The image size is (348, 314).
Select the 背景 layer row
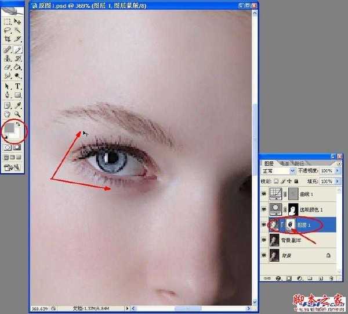tap(302, 255)
